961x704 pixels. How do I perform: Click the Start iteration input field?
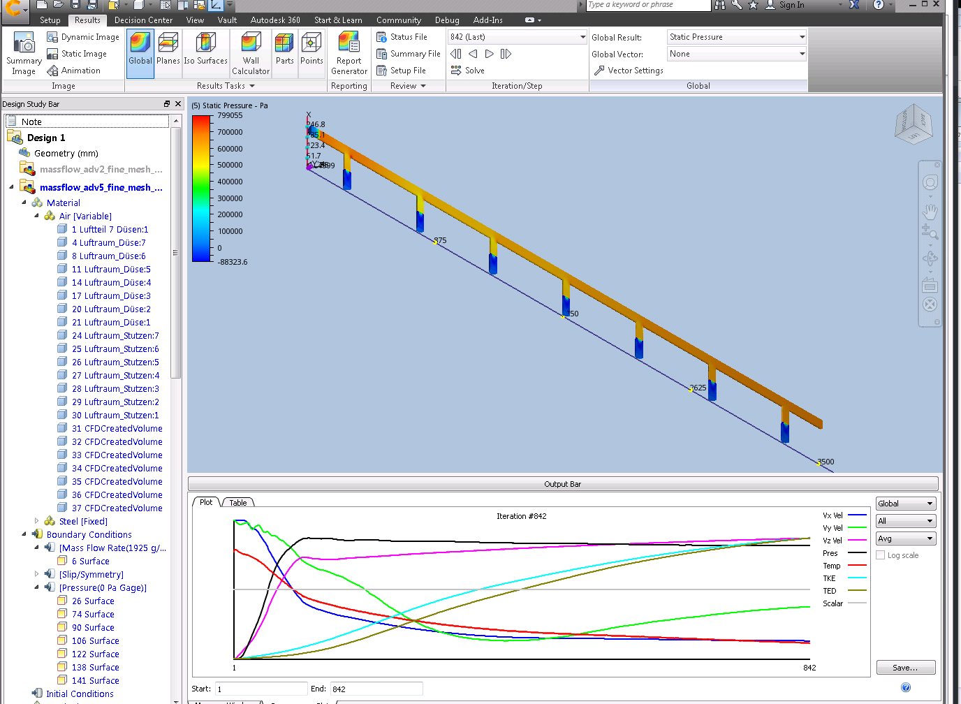pyautogui.click(x=261, y=689)
